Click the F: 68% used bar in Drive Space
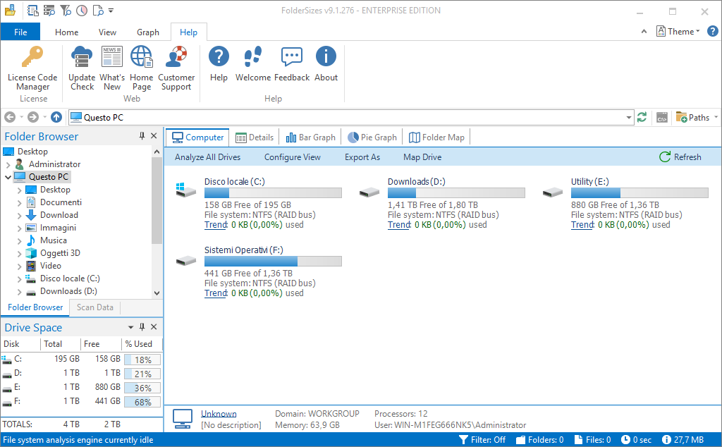 (x=142, y=402)
